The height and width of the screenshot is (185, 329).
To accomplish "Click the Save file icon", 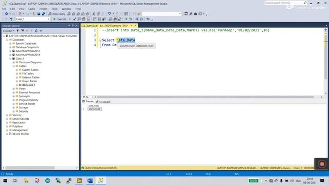I will [39, 14].
